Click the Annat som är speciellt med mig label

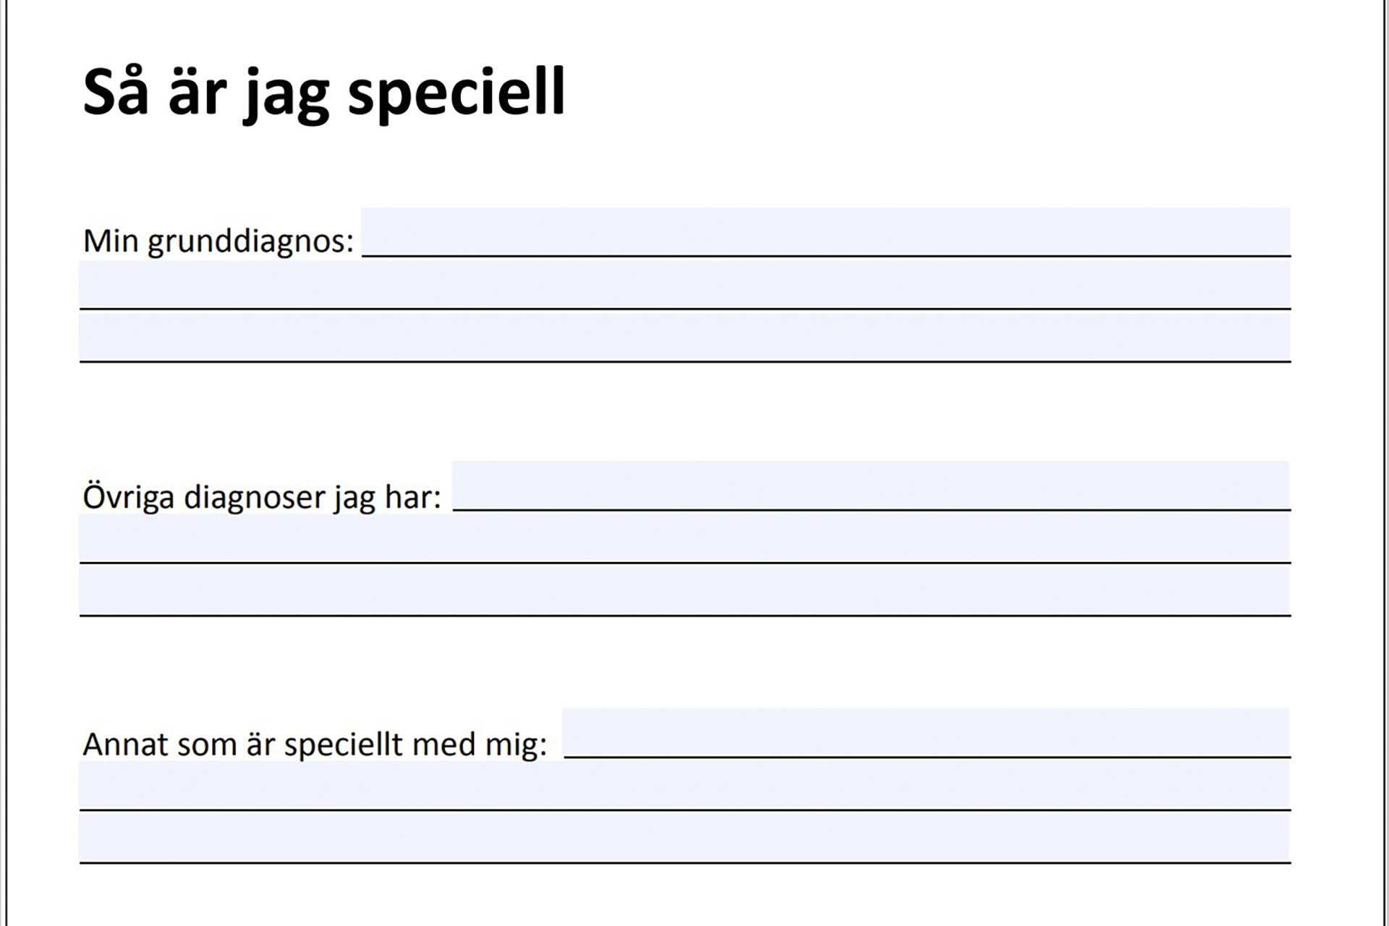coord(315,744)
